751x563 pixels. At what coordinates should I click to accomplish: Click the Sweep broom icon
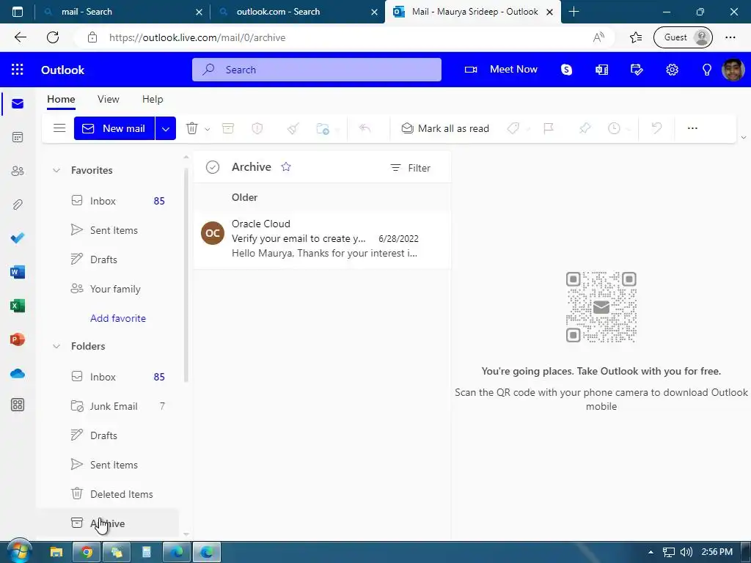click(293, 128)
